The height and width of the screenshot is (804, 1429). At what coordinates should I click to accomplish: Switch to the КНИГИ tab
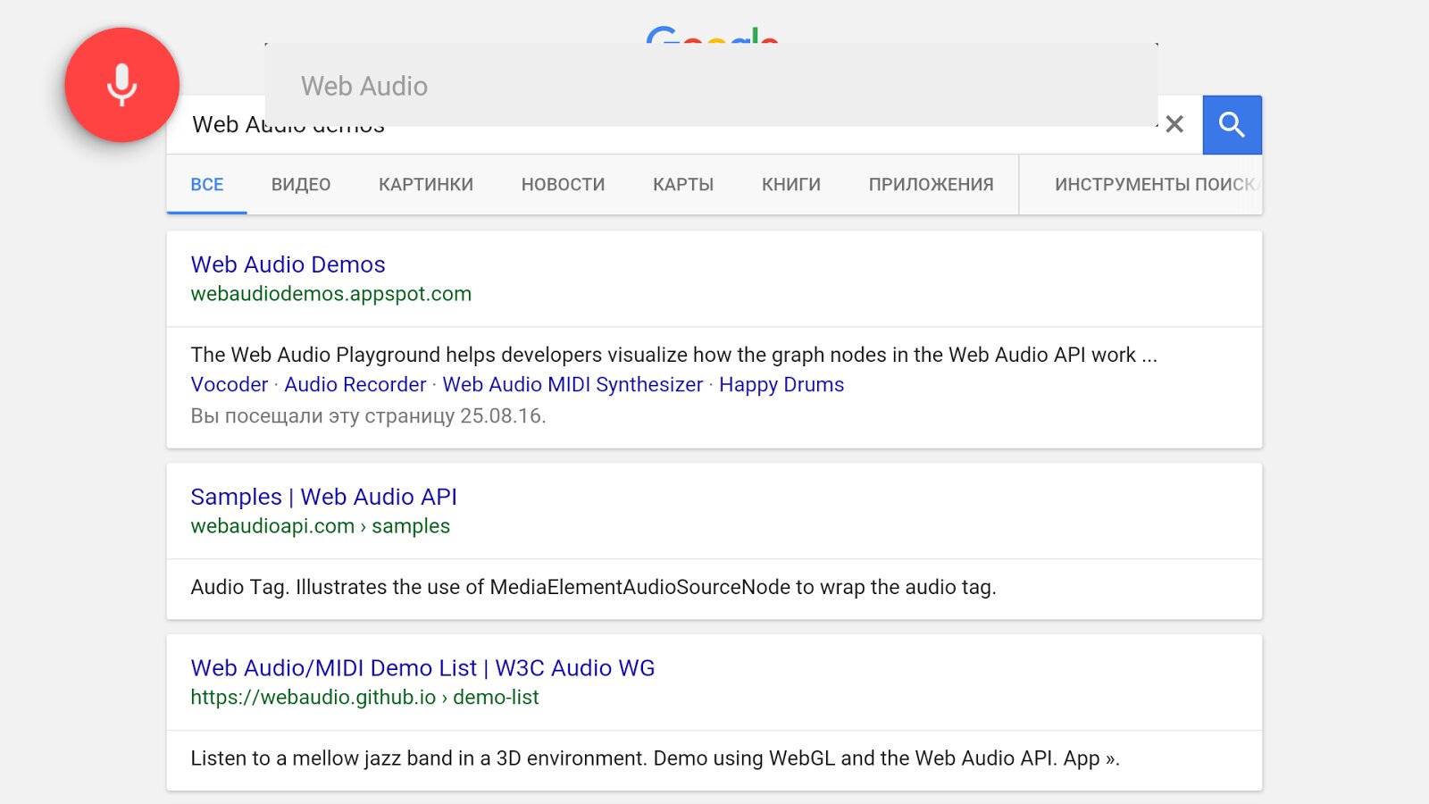(790, 185)
